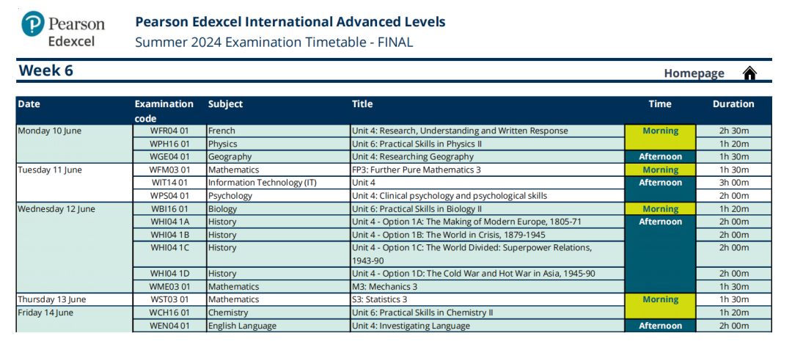The width and height of the screenshot is (792, 347).
Task: Select the Thursday 13 June date cell
Action: coord(74,299)
